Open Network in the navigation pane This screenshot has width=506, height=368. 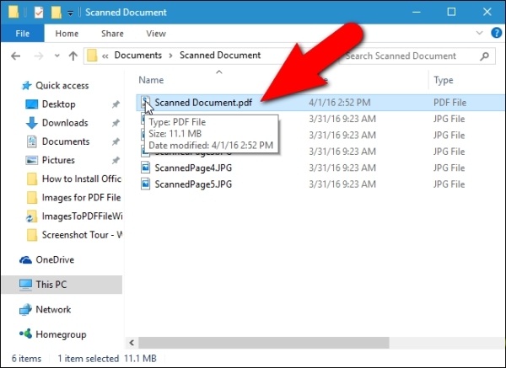53,310
